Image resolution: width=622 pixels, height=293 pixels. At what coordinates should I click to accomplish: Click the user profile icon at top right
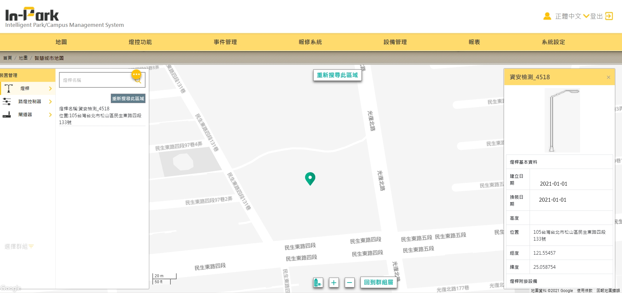pyautogui.click(x=547, y=16)
